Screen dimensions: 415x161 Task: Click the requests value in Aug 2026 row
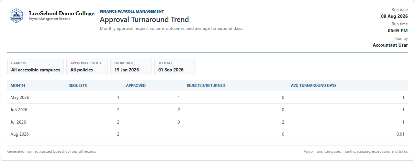(118, 134)
